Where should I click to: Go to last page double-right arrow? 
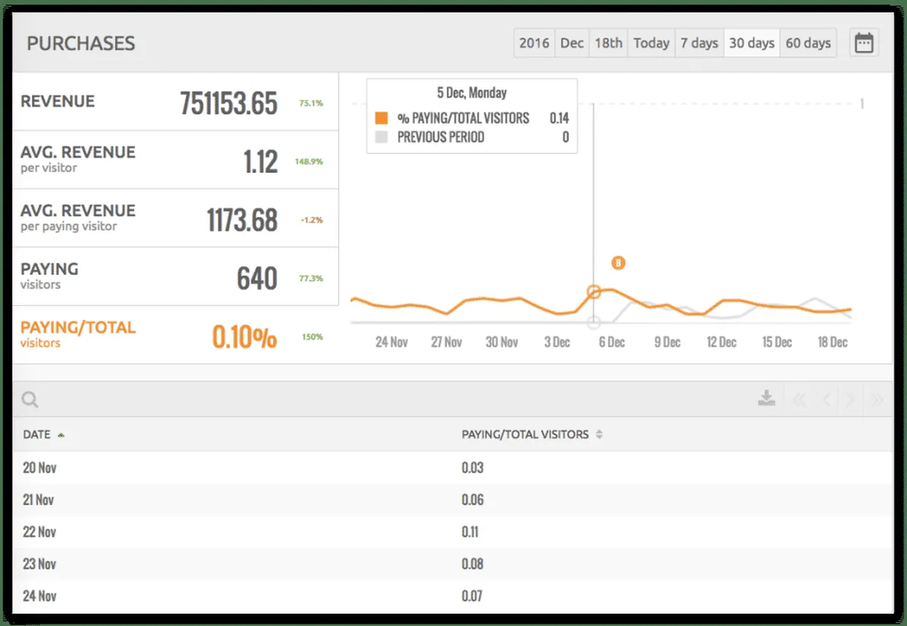tap(877, 399)
